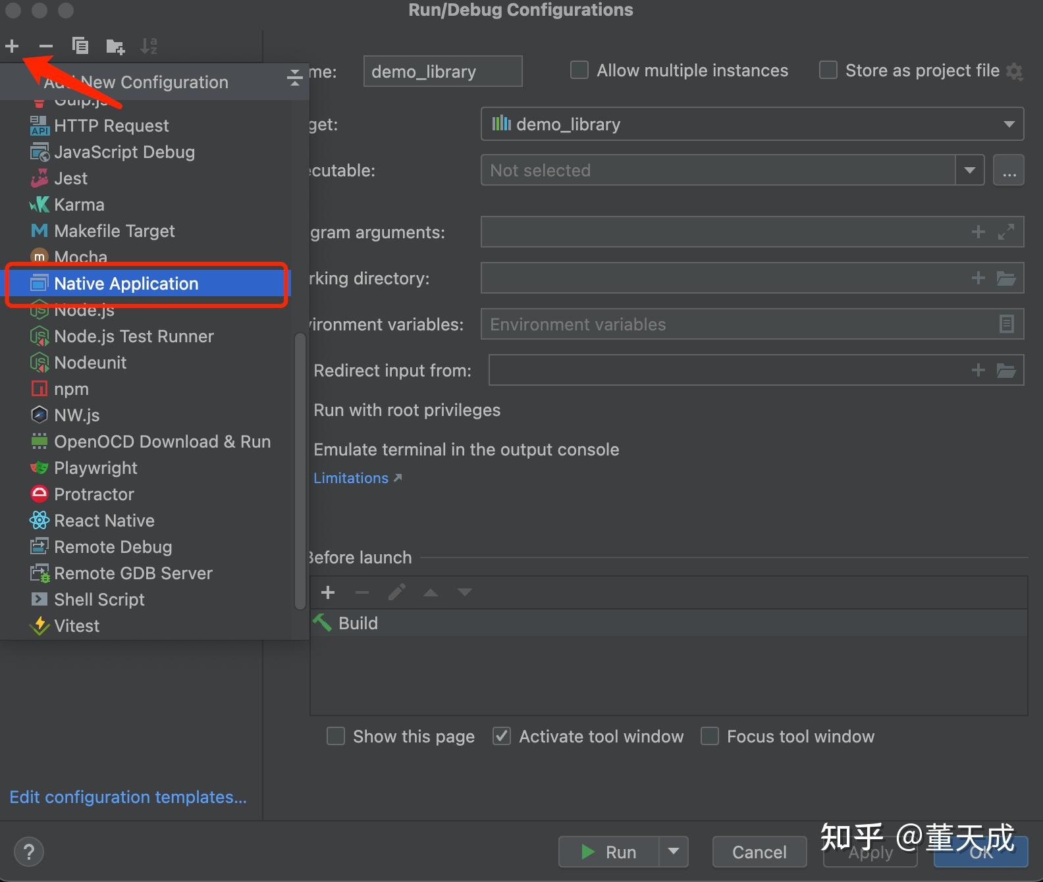Uncheck Activate tool window checkbox

click(502, 736)
